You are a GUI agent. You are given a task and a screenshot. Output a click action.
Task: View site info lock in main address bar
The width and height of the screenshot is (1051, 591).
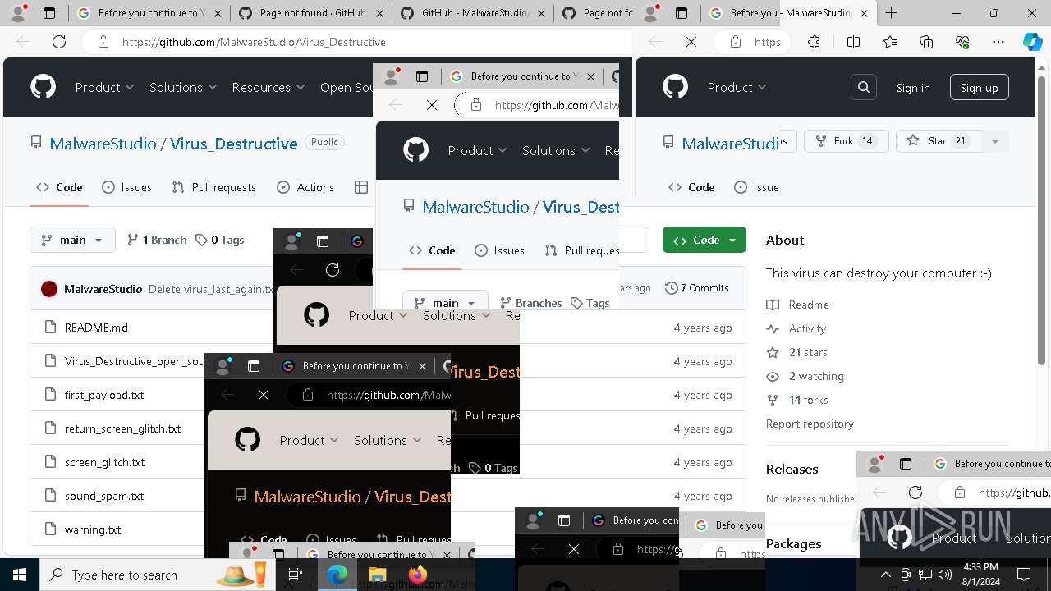103,42
